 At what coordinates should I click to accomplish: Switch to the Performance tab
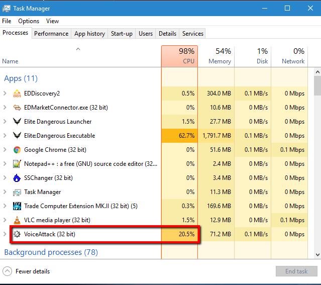click(51, 34)
